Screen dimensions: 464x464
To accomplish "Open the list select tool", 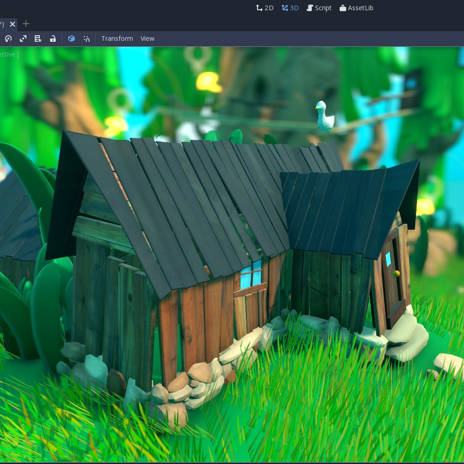I will [x=38, y=39].
